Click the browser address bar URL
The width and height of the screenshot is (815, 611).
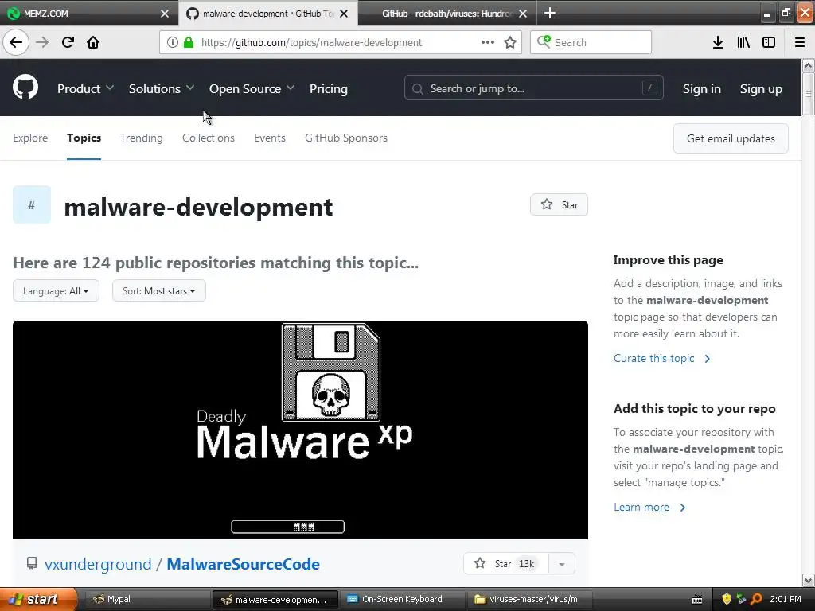[x=311, y=43]
